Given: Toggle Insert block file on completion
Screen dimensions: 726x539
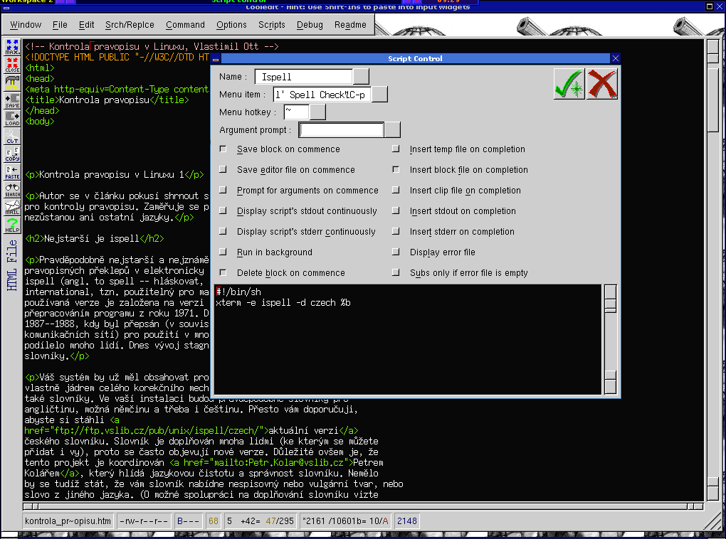Looking at the screenshot, I should 396,170.
